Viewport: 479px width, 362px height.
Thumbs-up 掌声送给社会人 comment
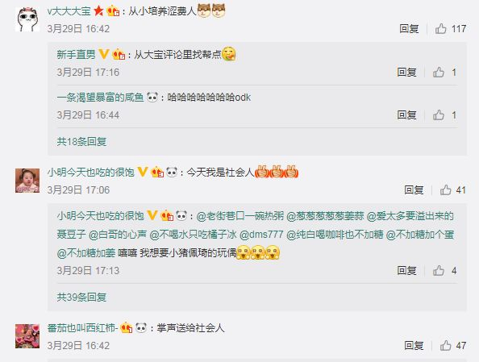pyautogui.click(x=446, y=346)
